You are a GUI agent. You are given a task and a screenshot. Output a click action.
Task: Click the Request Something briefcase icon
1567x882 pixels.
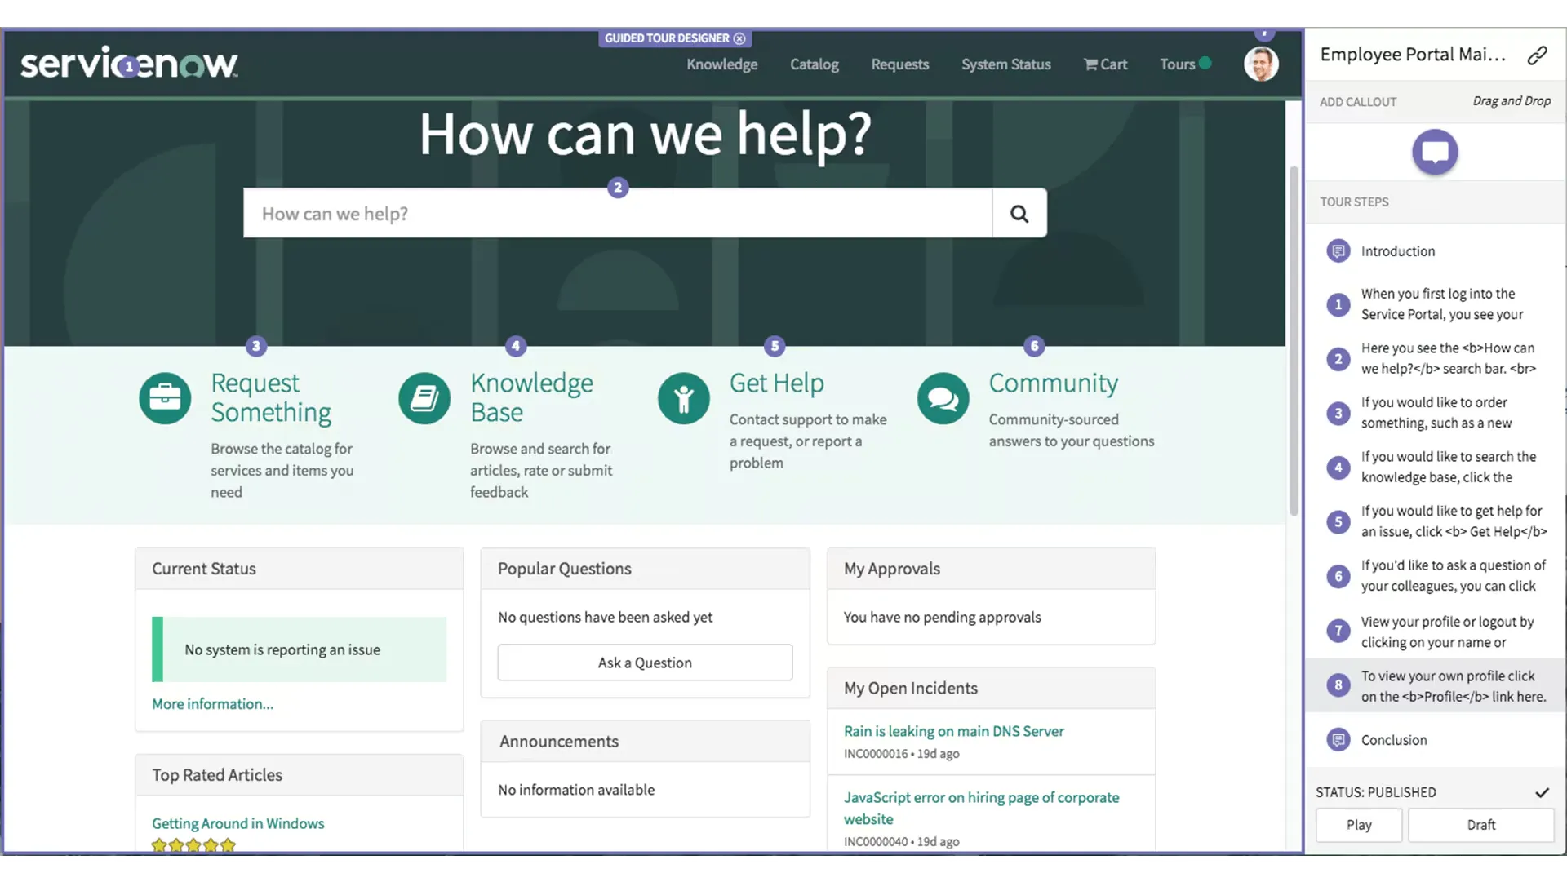pyautogui.click(x=165, y=398)
